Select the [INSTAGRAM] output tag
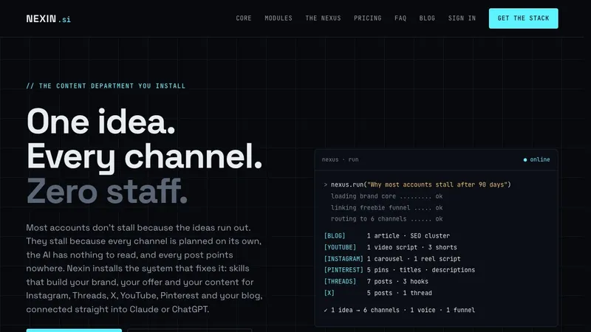Image resolution: width=591 pixels, height=332 pixels. [x=344, y=259]
